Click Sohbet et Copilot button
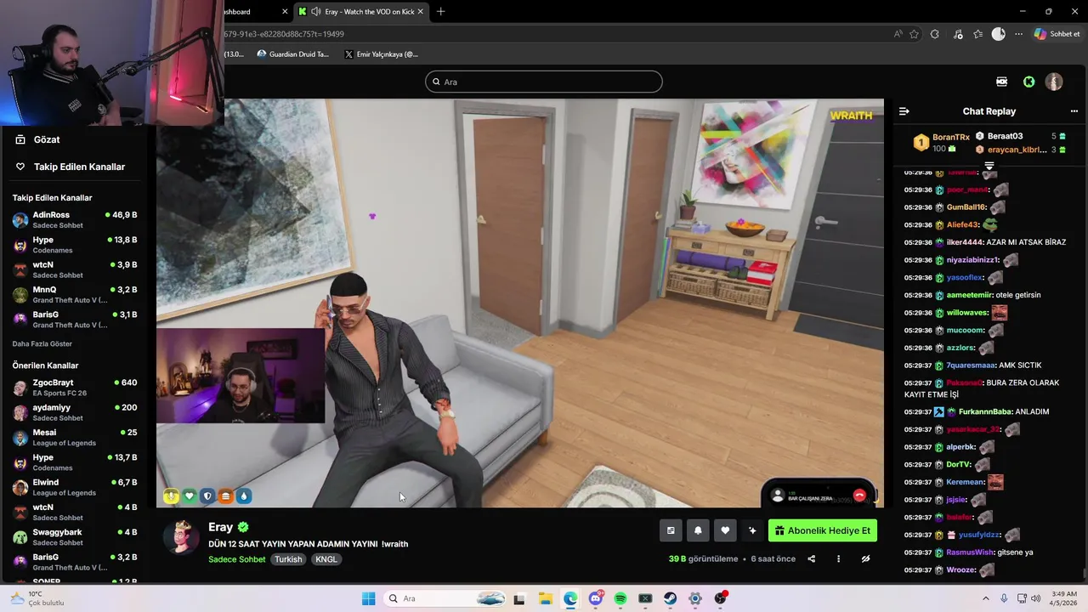The width and height of the screenshot is (1088, 612). (x=1057, y=34)
